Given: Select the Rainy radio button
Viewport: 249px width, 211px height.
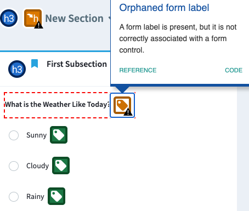Looking at the screenshot, I should 14,197.
